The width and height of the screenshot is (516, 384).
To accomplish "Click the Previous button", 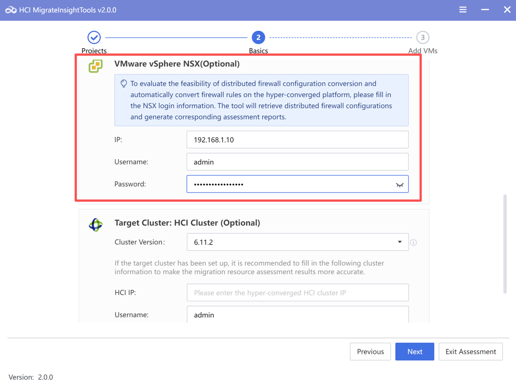I will tap(370, 351).
